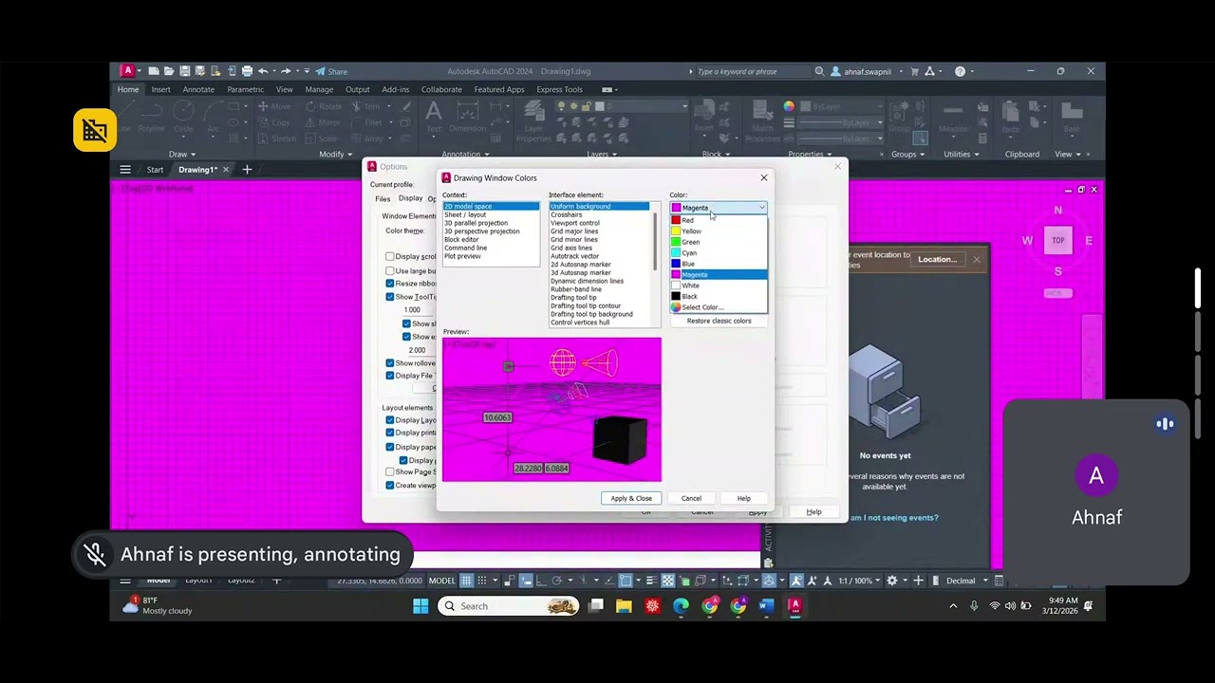1215x683 pixels.
Task: Open the Decimal units dropdown in status bar
Action: pyautogui.click(x=967, y=581)
